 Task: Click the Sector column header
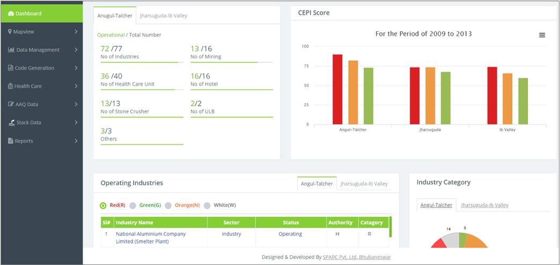[231, 222]
